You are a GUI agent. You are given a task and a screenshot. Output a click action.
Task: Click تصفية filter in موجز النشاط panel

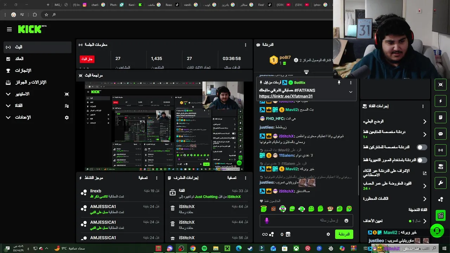143,178
